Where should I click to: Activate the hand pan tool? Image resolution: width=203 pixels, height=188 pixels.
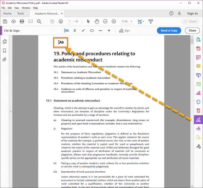coord(97,21)
